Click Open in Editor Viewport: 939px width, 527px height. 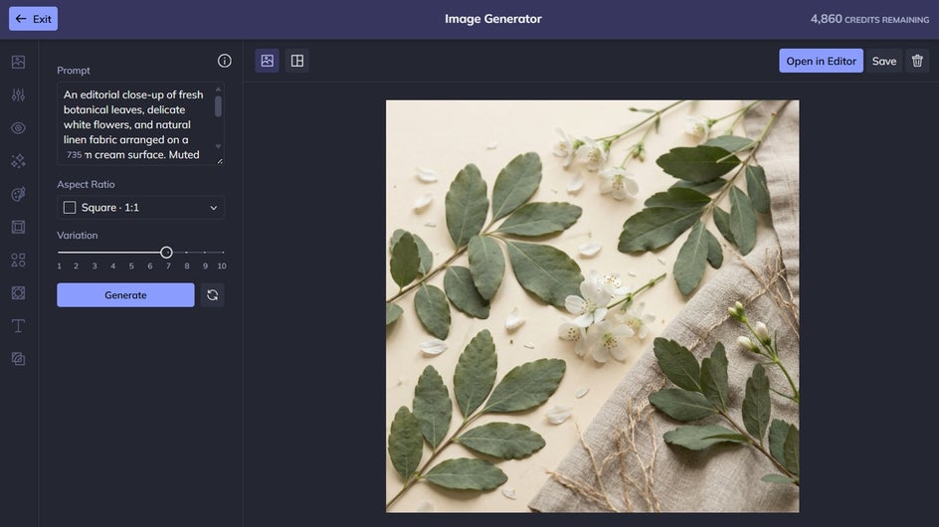[x=821, y=61]
